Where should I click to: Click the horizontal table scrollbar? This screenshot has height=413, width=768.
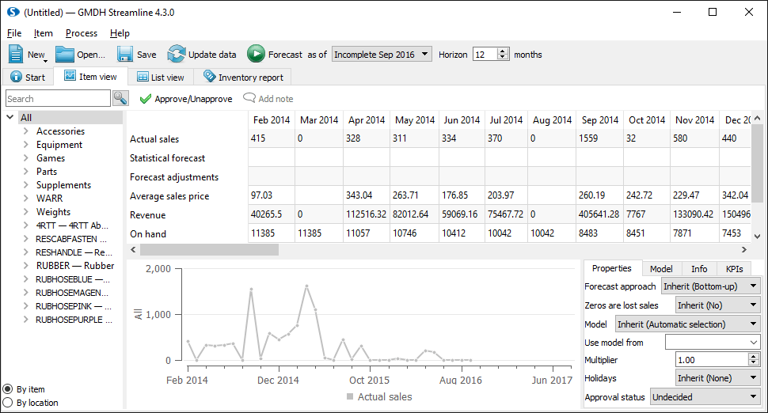click(x=210, y=249)
